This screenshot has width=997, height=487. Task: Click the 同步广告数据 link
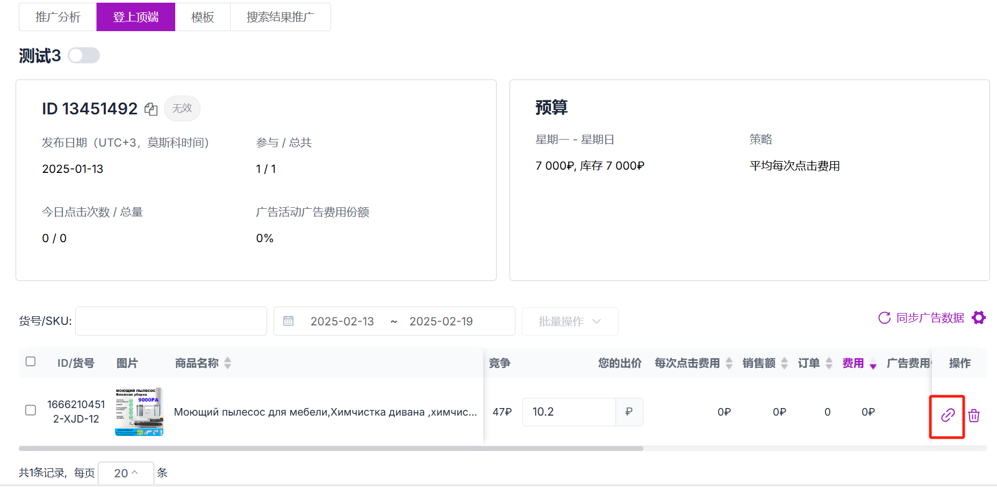tap(930, 318)
